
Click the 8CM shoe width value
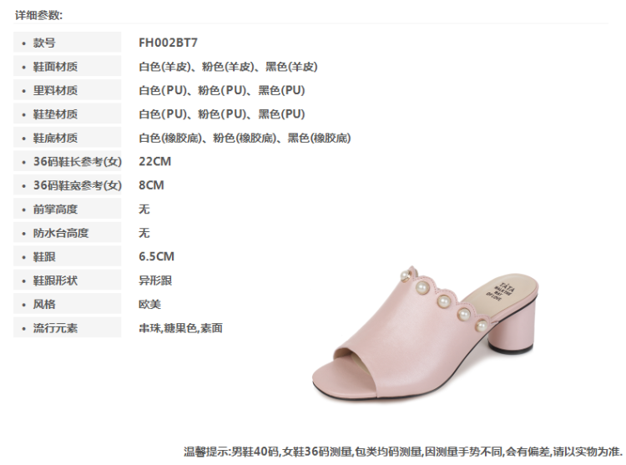[x=151, y=185]
